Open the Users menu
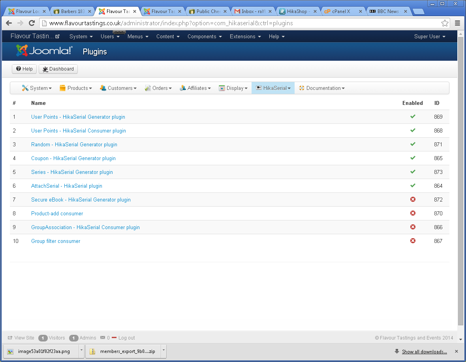The image size is (466, 362). [x=110, y=37]
